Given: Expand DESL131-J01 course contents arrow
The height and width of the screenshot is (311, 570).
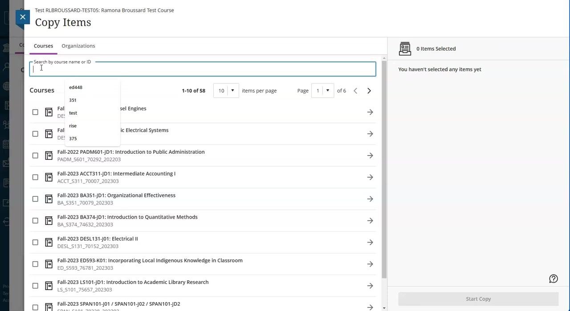Looking at the screenshot, I should (370, 242).
